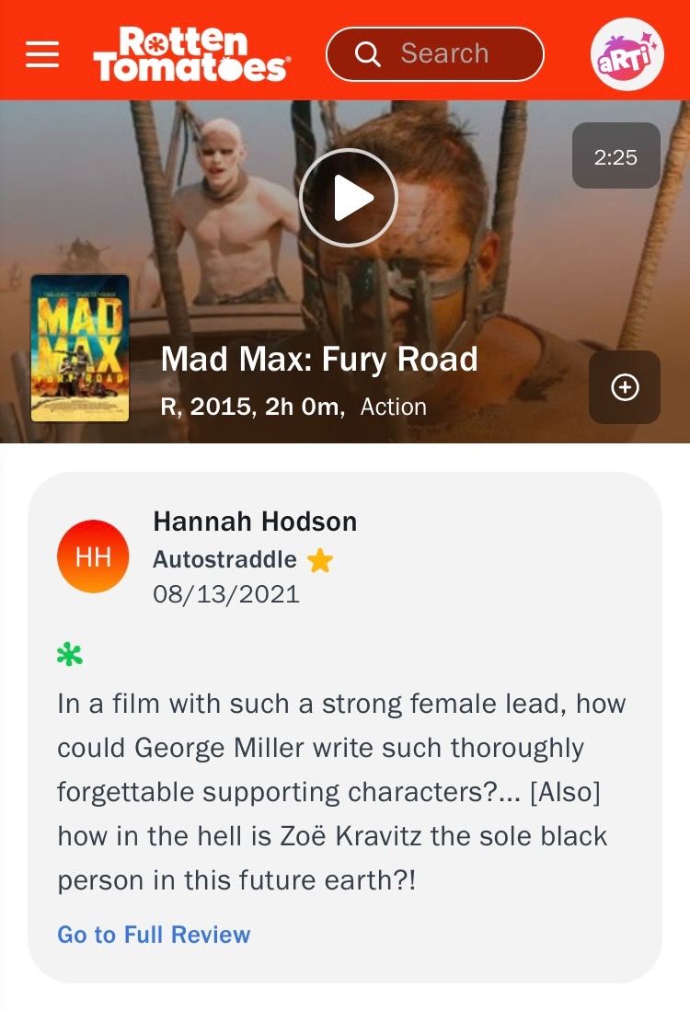The height and width of the screenshot is (1010, 690).
Task: Click the 2:25 trailer duration badge
Action: tap(615, 155)
